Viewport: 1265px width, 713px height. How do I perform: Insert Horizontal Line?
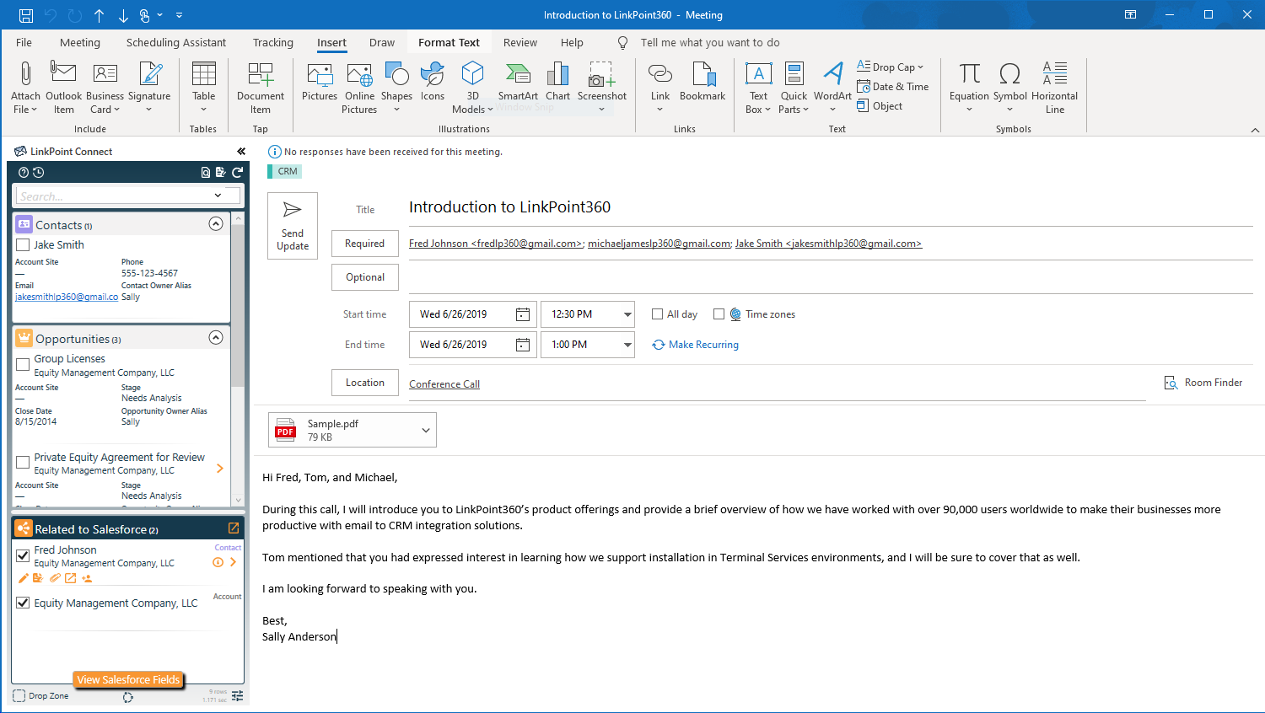pos(1054,88)
